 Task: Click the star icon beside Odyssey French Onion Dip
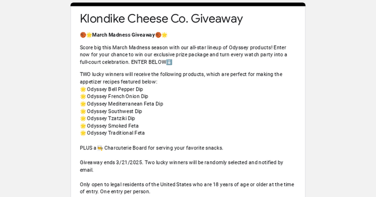(83, 96)
